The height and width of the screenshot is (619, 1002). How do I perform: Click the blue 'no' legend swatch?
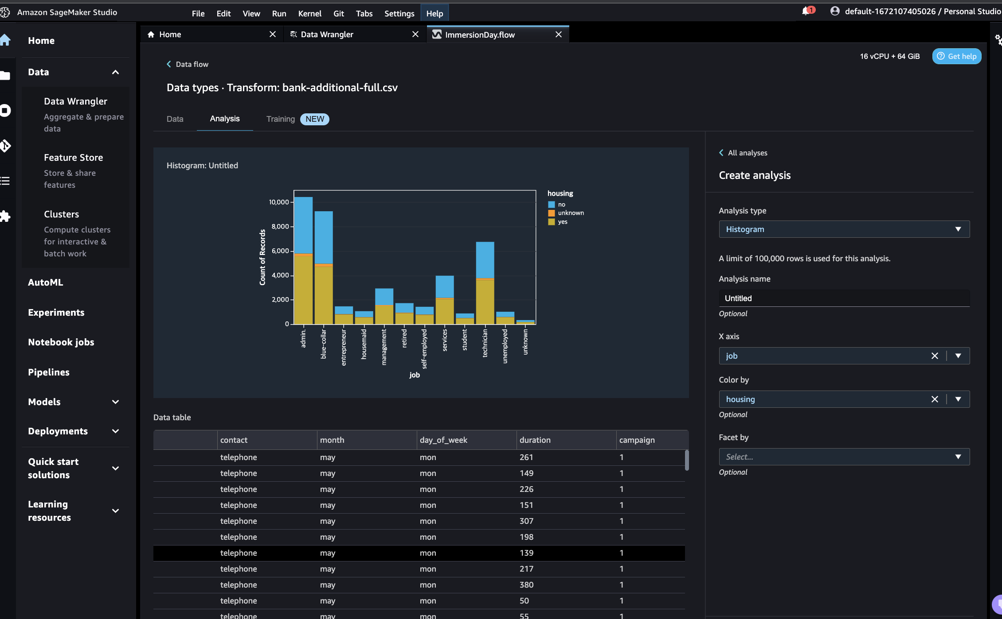tap(552, 205)
